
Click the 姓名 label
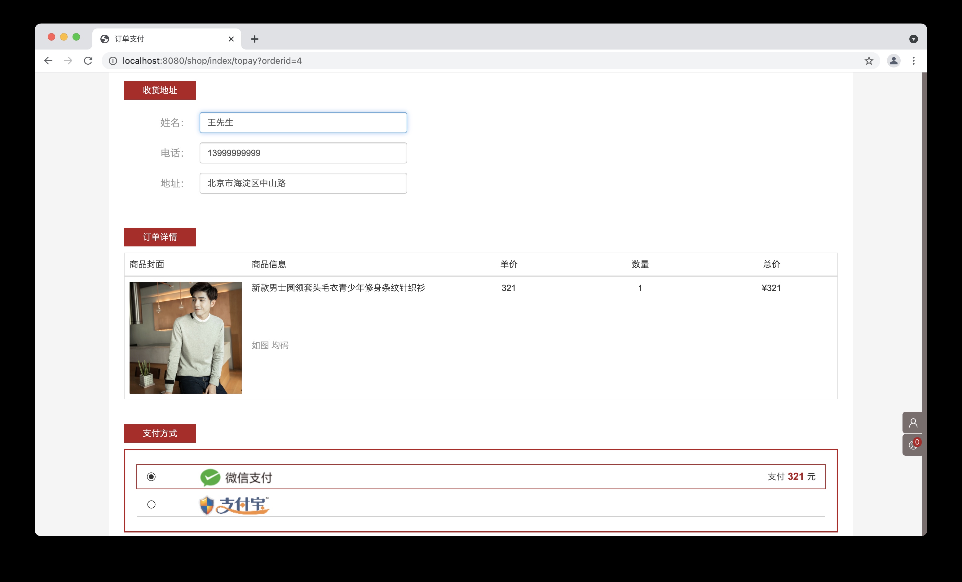(172, 123)
